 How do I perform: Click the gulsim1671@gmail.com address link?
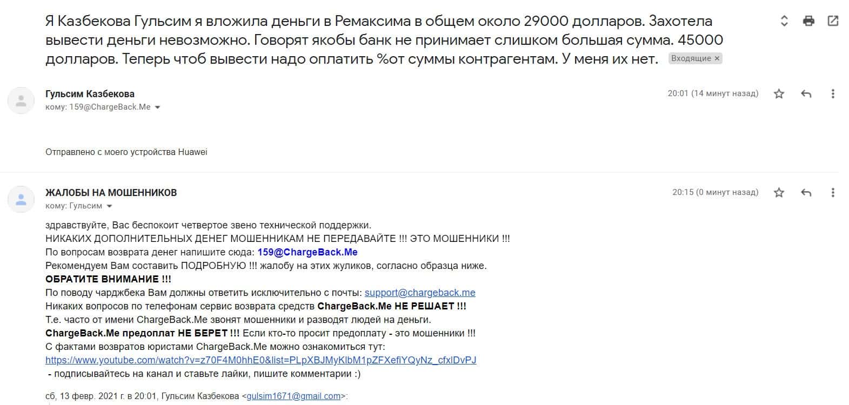pos(293,396)
